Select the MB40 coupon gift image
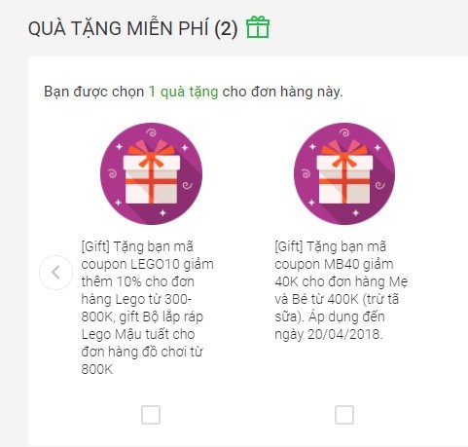468x447 pixels. 344,173
